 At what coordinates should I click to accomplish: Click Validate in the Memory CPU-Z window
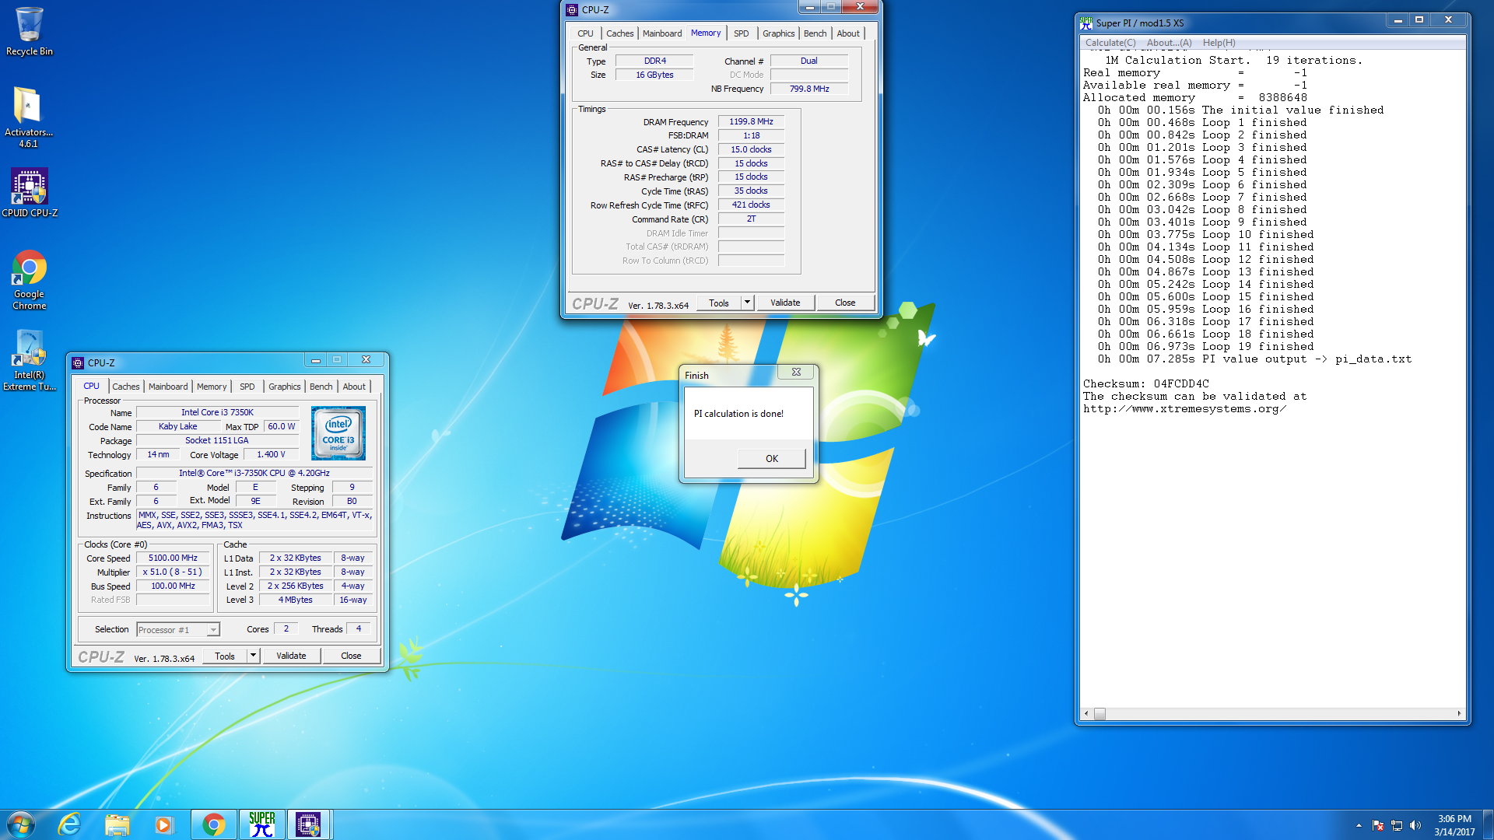click(x=785, y=303)
